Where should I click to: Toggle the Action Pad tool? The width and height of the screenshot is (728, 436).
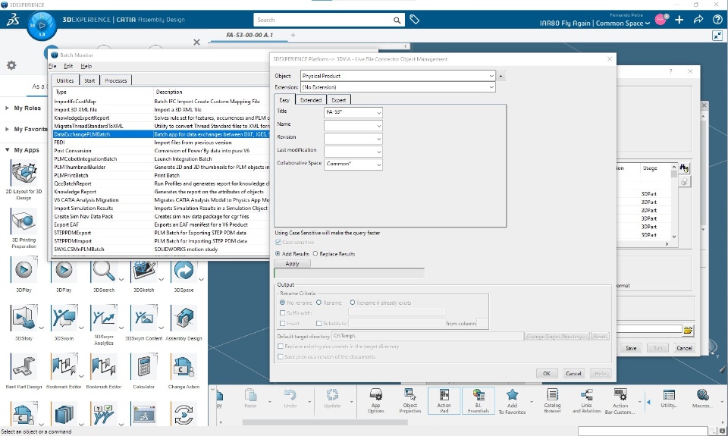click(x=444, y=400)
